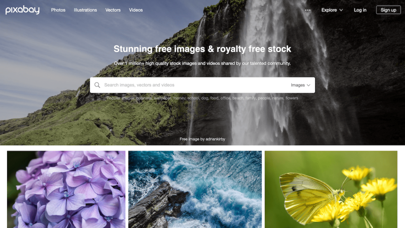Click the Log in link
This screenshot has width=405, height=228.
(x=360, y=10)
